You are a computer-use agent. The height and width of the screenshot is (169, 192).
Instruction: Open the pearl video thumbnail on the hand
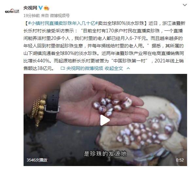105,120
